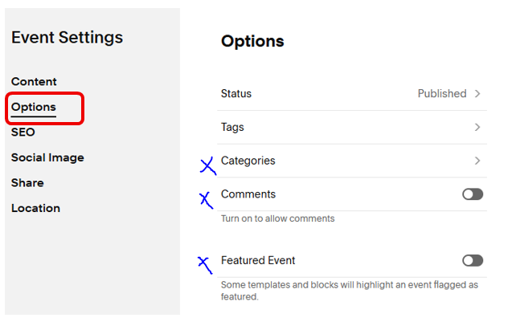Expand the Categories chevron arrow

pos(477,161)
